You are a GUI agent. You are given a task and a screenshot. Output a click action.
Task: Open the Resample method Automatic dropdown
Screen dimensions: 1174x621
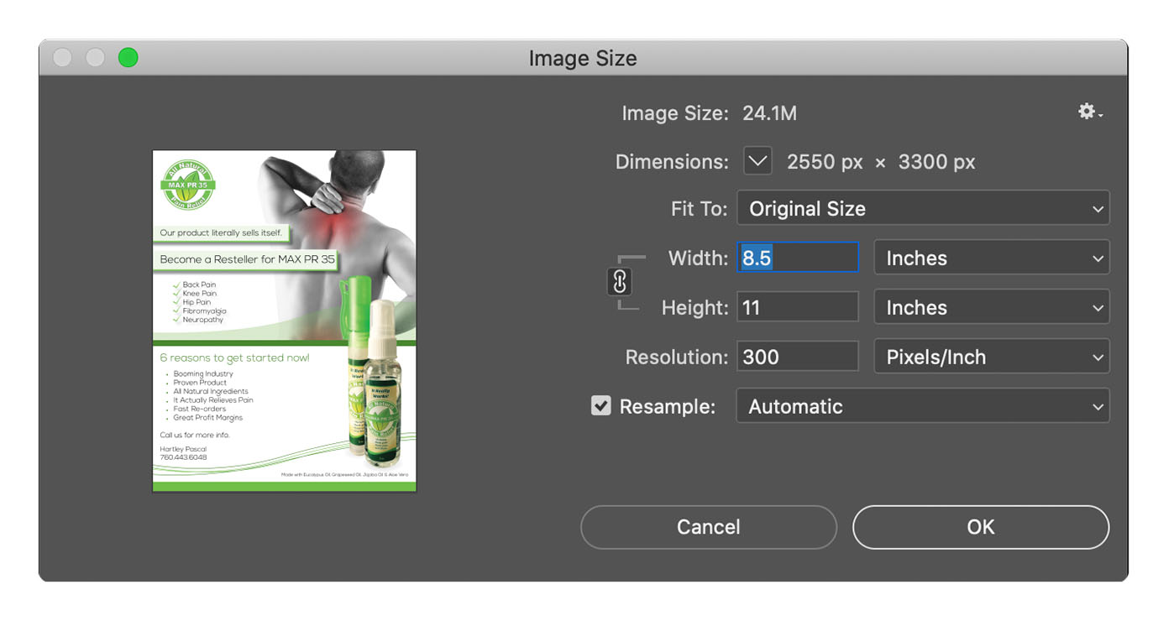[922, 407]
